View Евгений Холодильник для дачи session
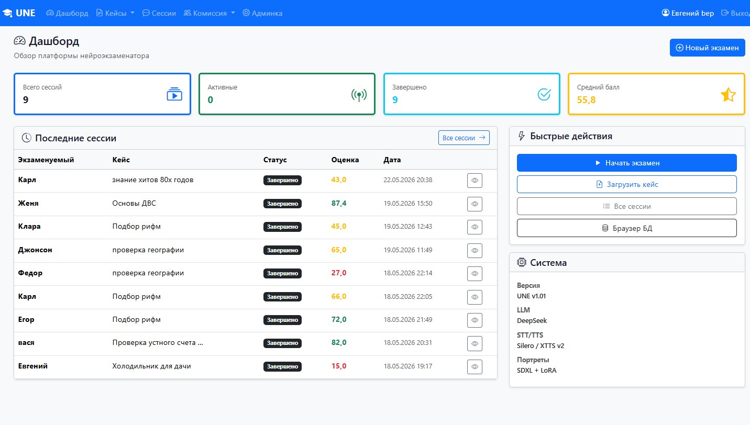The image size is (750, 425). click(x=475, y=366)
